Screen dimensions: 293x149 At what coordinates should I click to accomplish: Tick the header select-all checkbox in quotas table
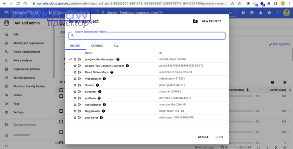pyautogui.click(x=61, y=90)
